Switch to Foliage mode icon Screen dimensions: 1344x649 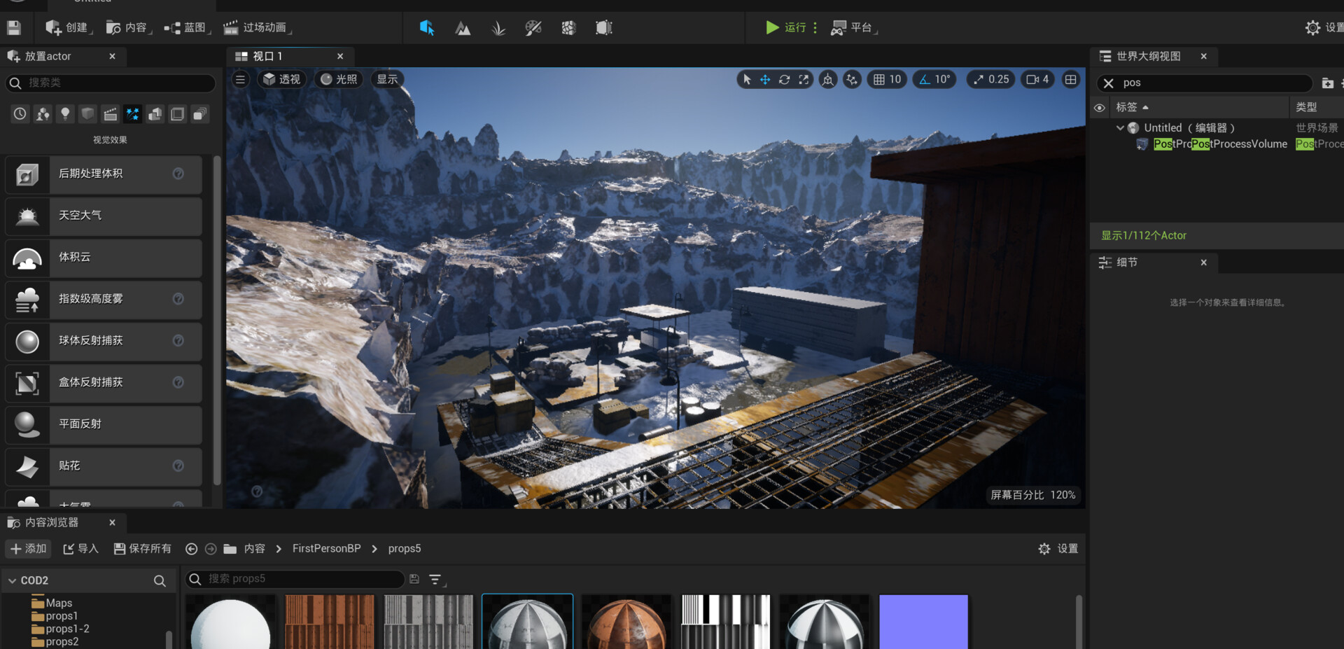click(x=498, y=27)
